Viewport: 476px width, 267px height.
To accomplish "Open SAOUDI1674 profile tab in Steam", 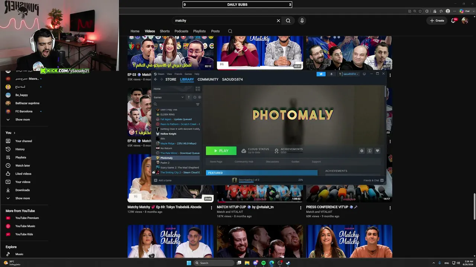I will coord(232,79).
